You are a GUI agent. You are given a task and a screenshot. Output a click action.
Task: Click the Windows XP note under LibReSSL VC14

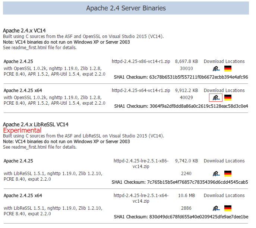[x=66, y=142]
